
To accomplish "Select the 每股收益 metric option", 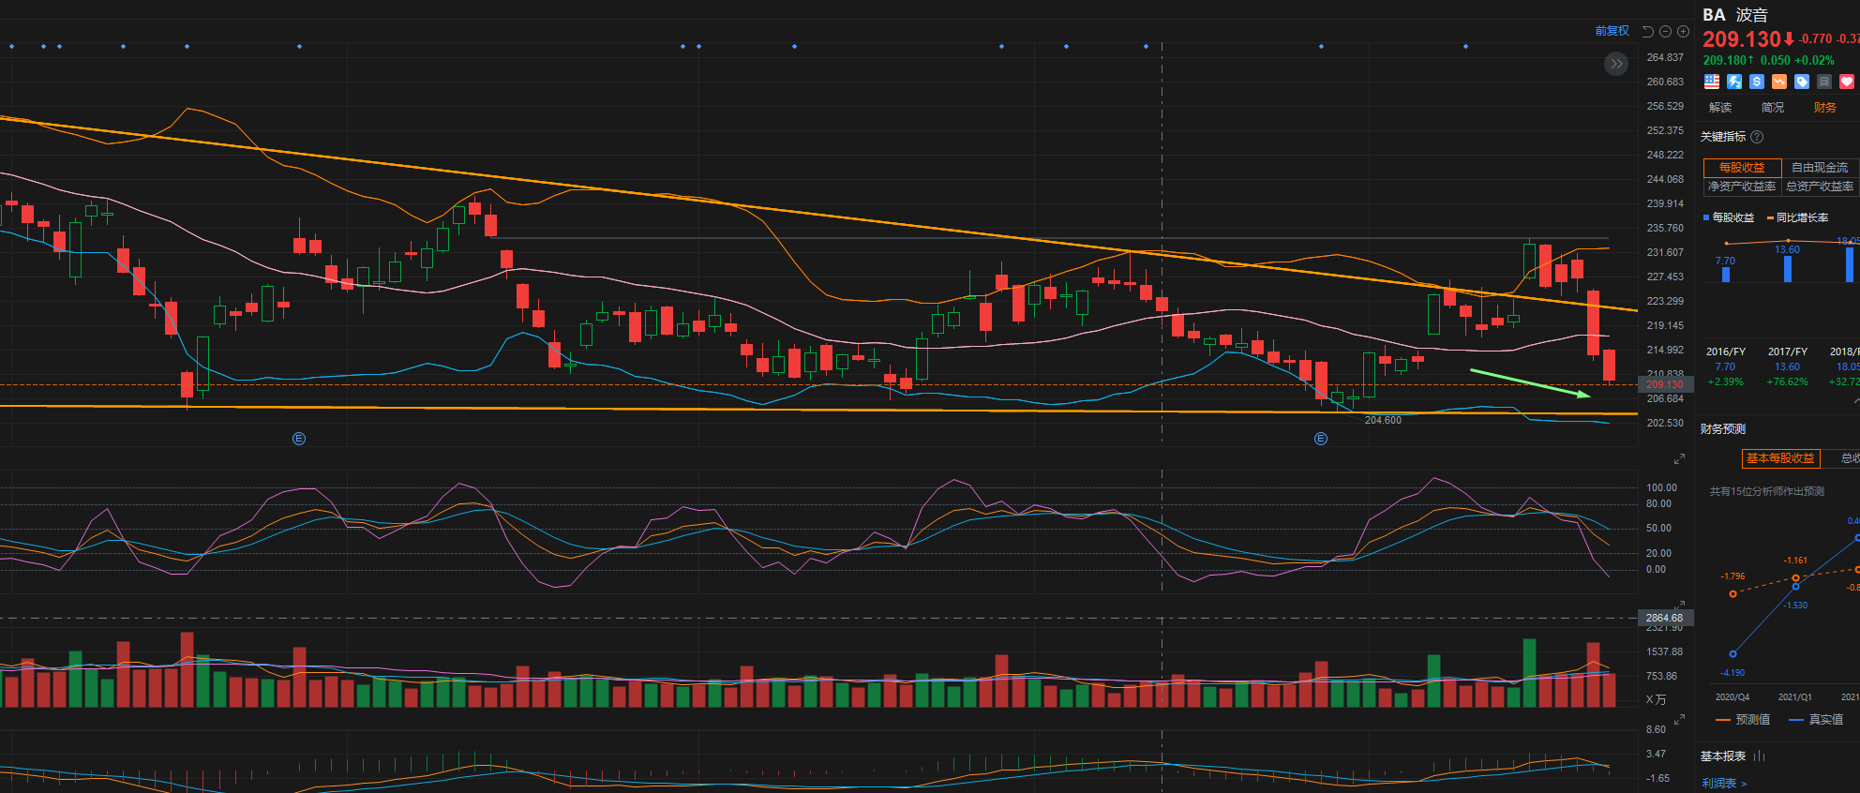I will coord(1742,168).
